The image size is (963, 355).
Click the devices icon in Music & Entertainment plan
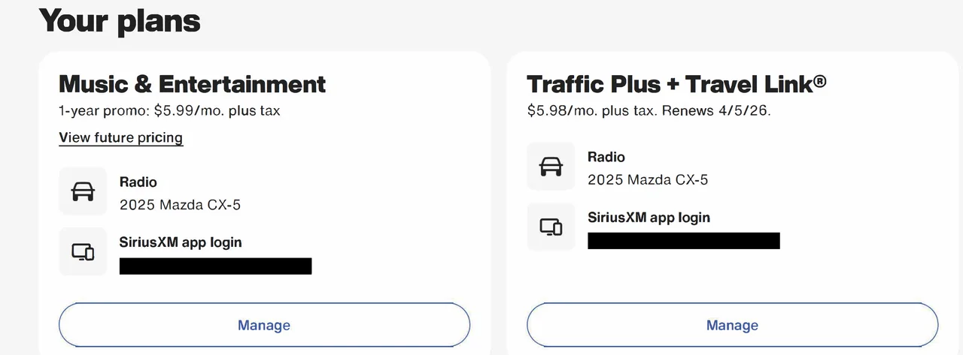83,251
